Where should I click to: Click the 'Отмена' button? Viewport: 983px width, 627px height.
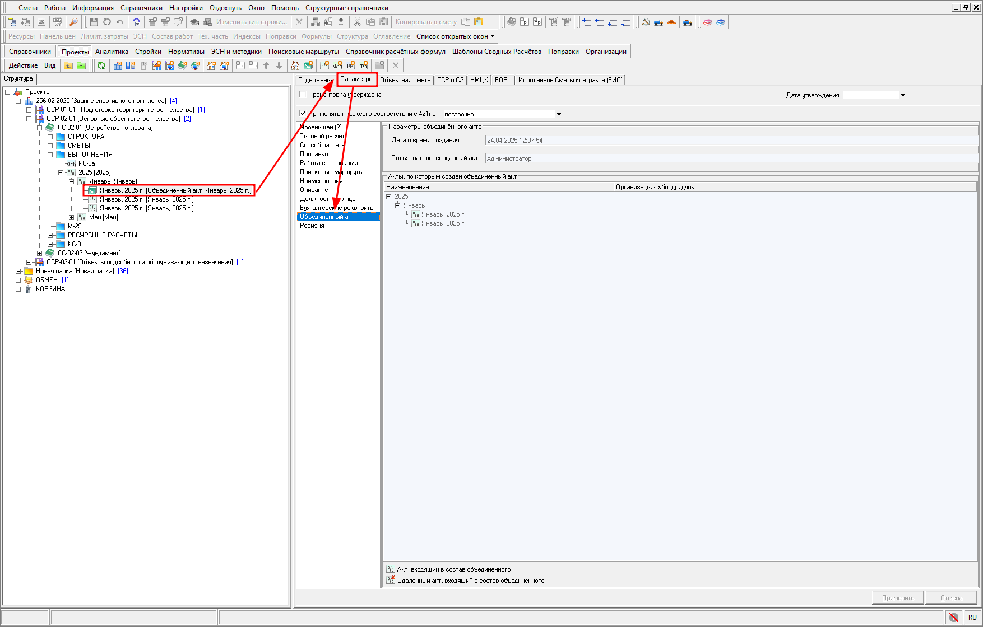point(951,598)
